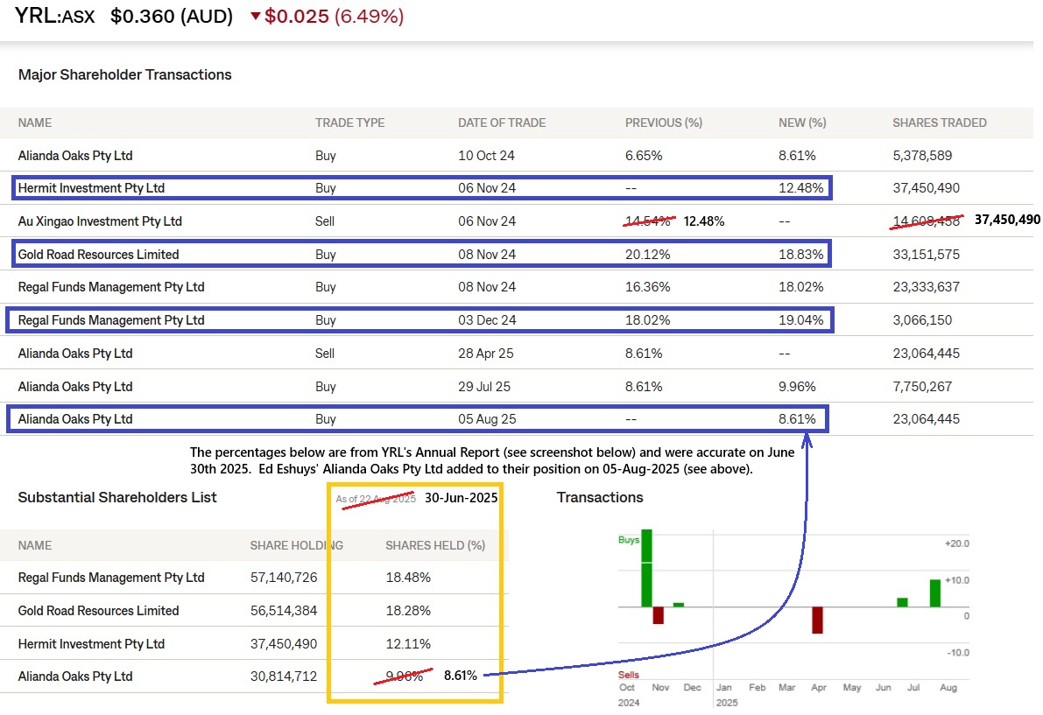Viewport: 1043px width, 715px height.
Task: Open Regal Funds Management in the Substantial Shareholders List
Action: coord(111,578)
